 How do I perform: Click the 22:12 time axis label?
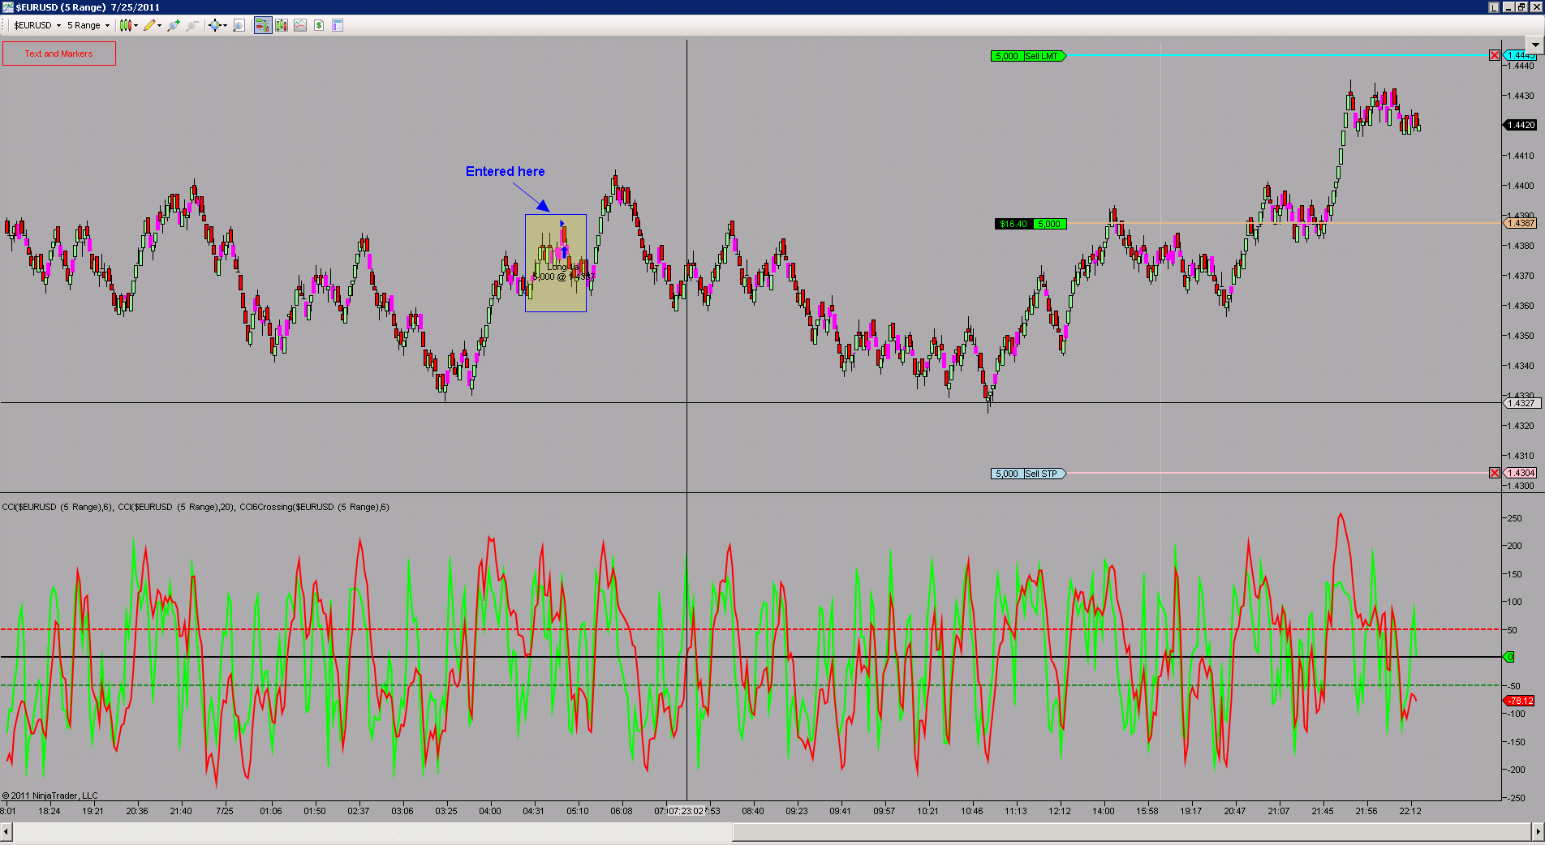(1410, 811)
